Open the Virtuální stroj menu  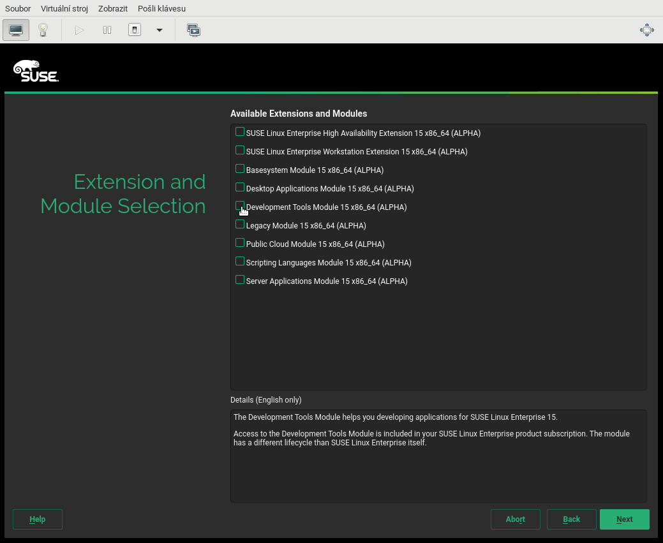(64, 8)
